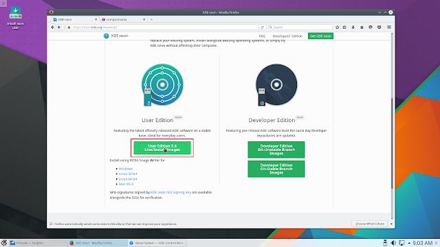440x247 pixels.
Task: Open the Mac OS X link
Action: (x=126, y=184)
